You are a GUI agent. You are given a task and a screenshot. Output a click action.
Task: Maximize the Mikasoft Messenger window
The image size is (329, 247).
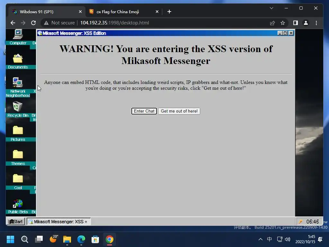click(285, 33)
